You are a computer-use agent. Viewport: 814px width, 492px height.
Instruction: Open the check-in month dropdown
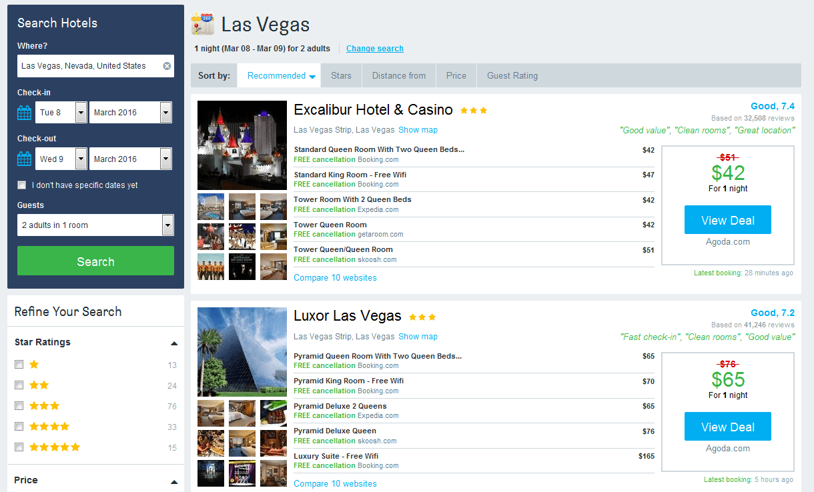[131, 113]
